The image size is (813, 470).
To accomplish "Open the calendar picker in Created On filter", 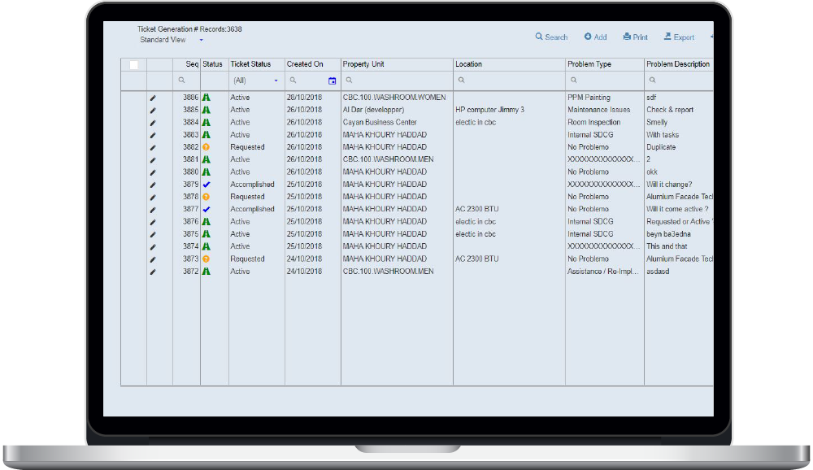I will 332,81.
